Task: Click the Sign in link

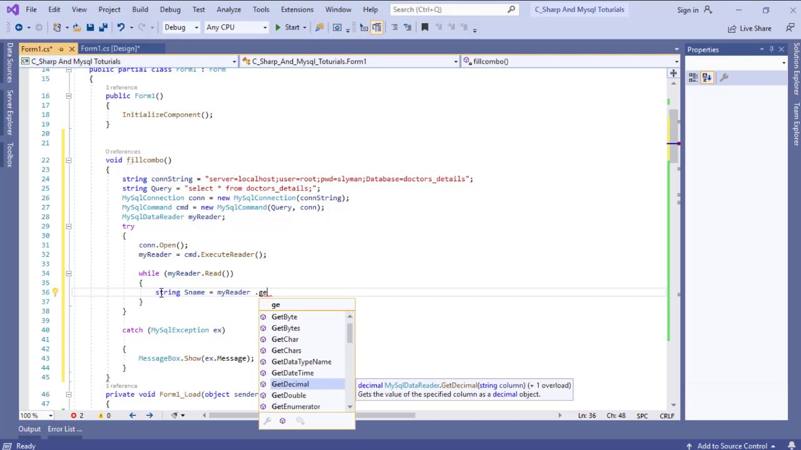Action: coord(687,10)
